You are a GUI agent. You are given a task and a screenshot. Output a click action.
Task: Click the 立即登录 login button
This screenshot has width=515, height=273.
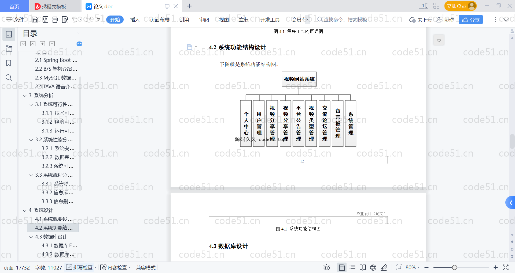pos(460,6)
